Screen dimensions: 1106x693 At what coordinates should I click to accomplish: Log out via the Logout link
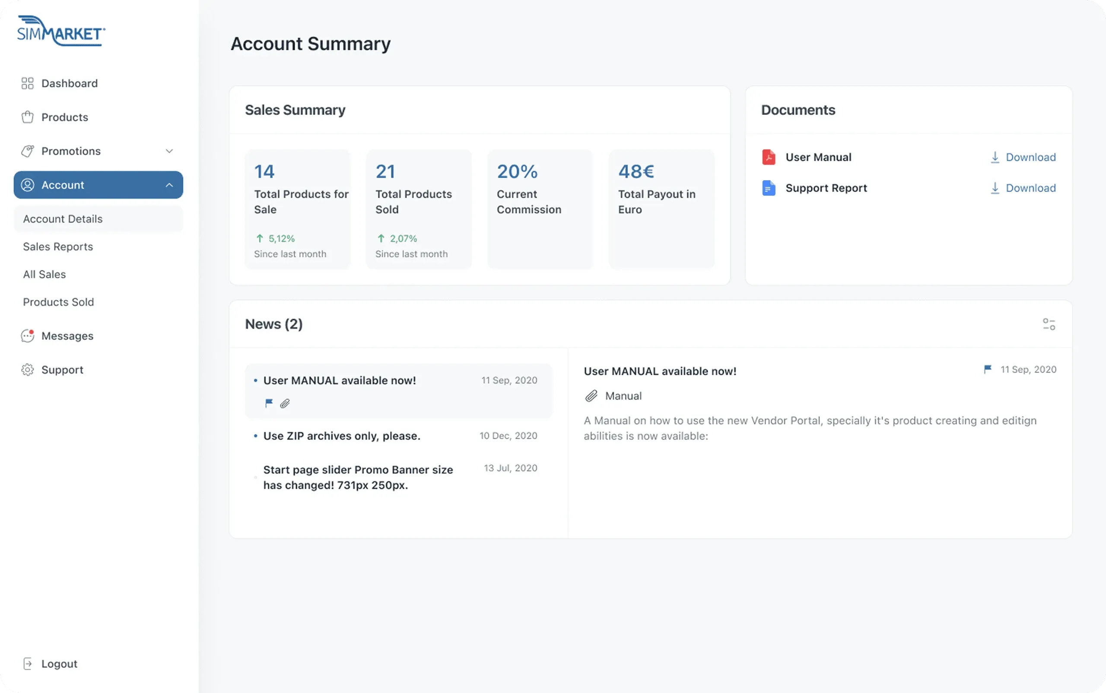click(59, 664)
